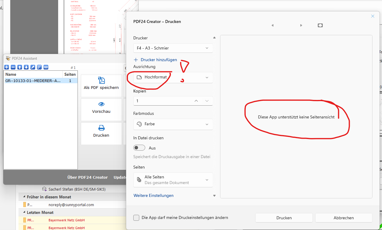Click the blue plus icon in PDF24 Assistant
Screen dimensions: 382x230
pos(7,67)
